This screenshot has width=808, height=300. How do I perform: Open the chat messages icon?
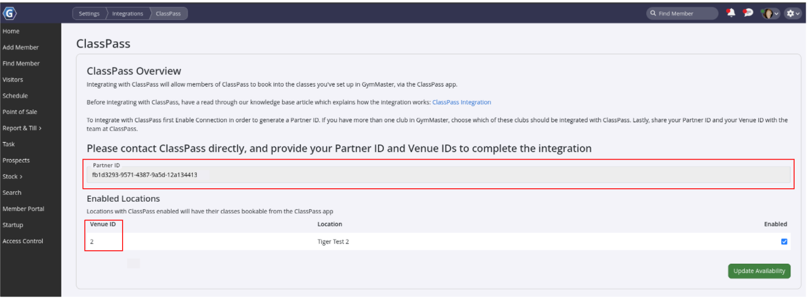748,13
